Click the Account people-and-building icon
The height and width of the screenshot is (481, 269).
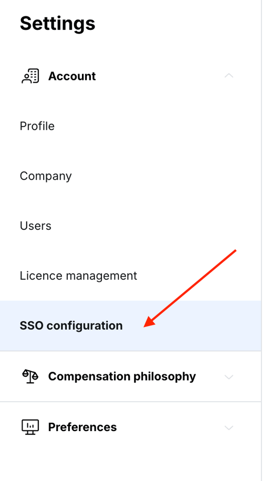tap(30, 76)
